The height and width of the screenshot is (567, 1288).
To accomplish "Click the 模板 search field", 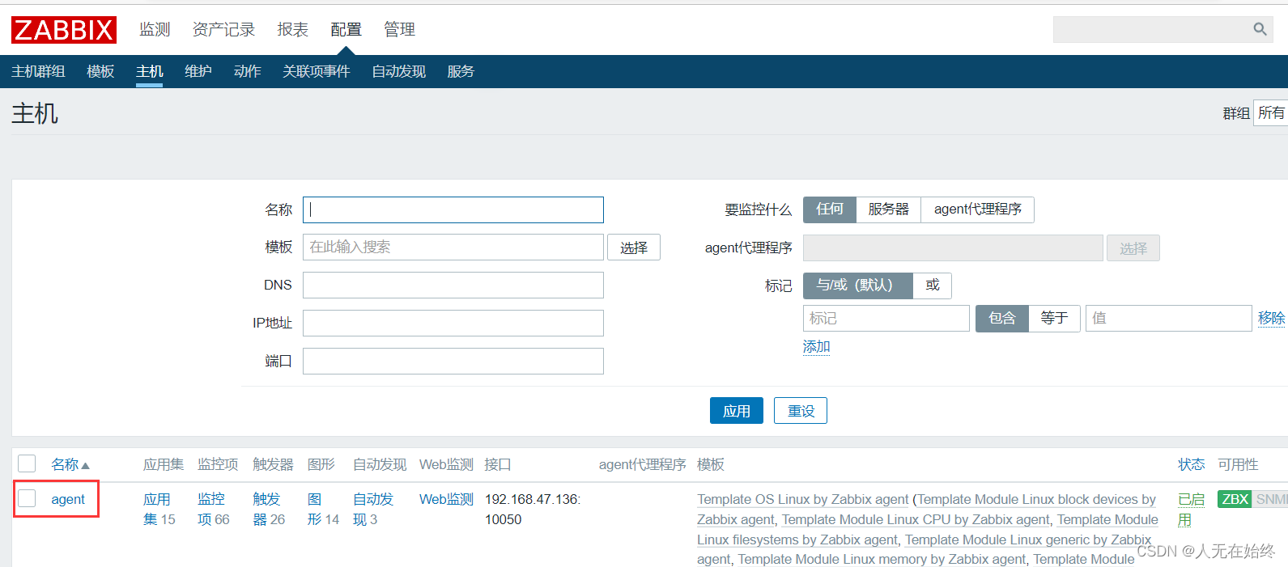I will click(453, 247).
